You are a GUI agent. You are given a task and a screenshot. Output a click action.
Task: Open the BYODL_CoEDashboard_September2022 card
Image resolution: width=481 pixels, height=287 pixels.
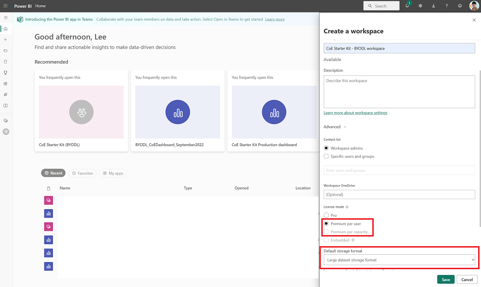click(177, 111)
